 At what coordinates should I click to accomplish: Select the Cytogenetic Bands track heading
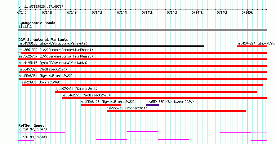[x=37, y=23]
